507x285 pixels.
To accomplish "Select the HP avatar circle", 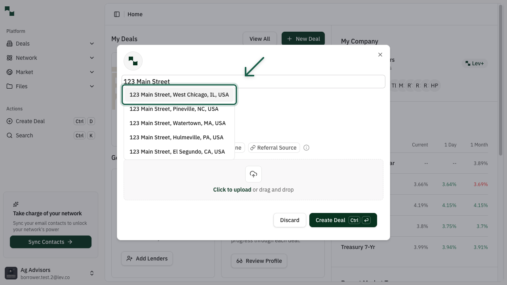I will tap(435, 85).
